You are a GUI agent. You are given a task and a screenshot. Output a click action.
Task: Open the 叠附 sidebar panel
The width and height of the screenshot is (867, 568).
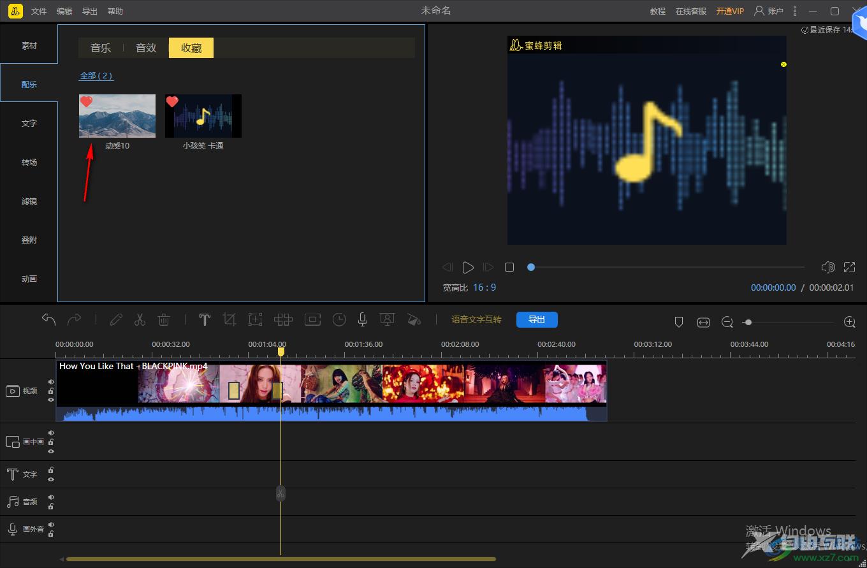pos(29,240)
